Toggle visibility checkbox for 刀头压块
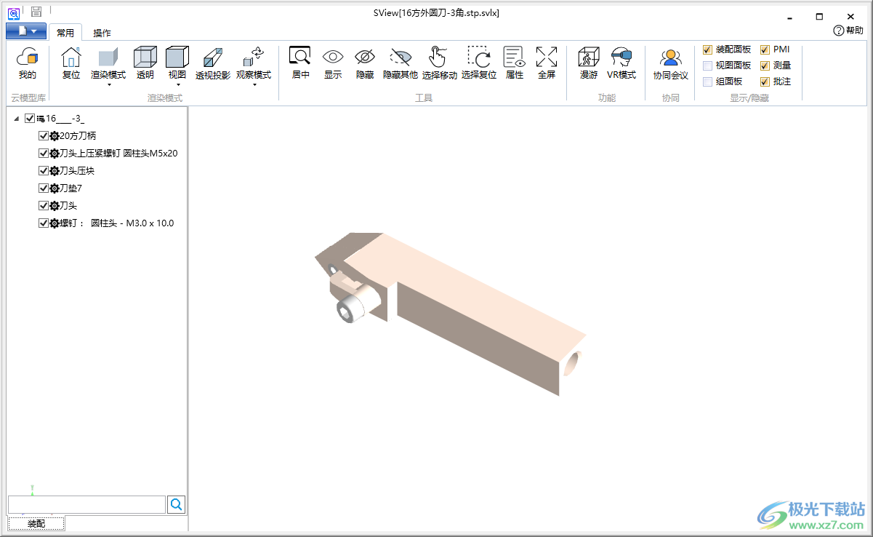 (44, 171)
